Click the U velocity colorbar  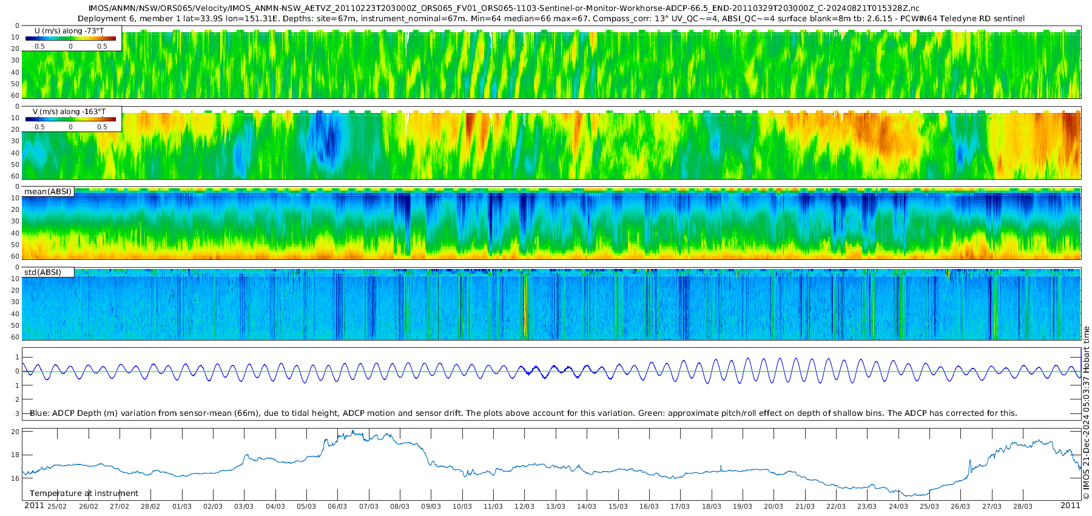70,38
